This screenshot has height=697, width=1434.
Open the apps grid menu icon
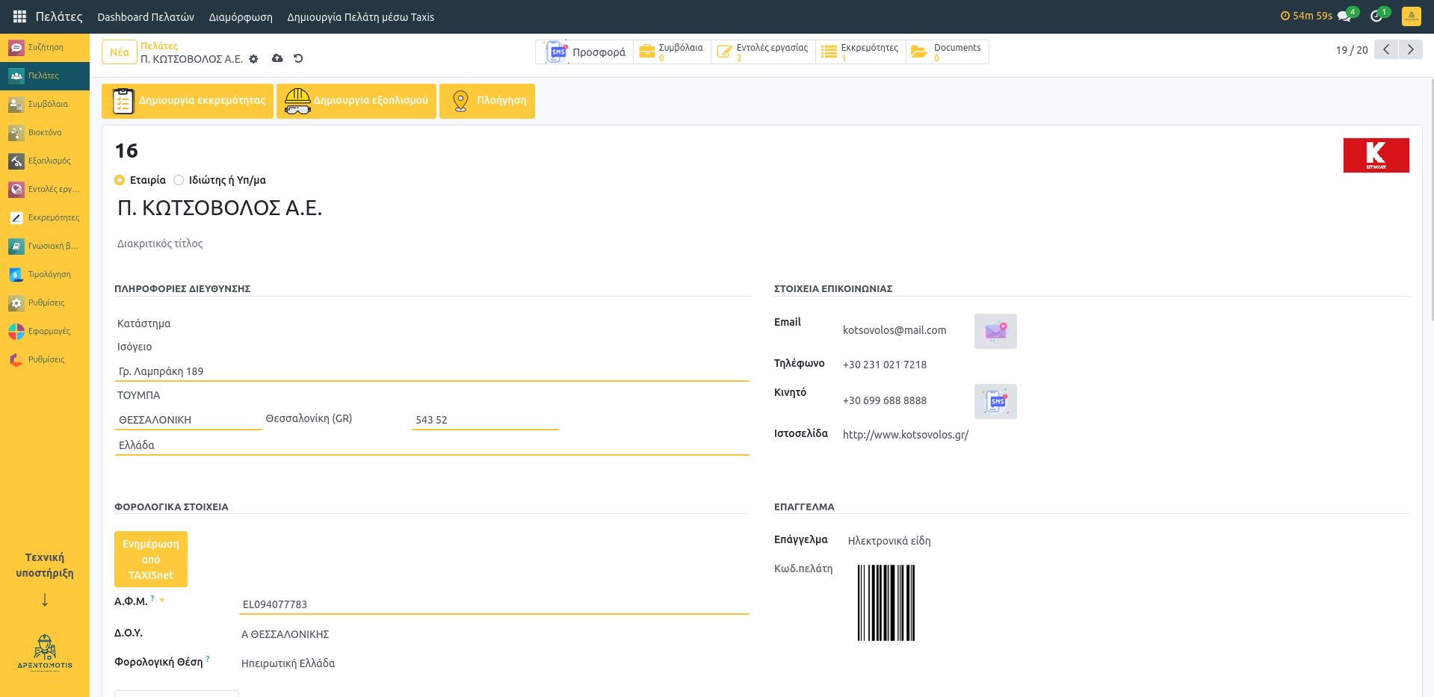click(19, 16)
